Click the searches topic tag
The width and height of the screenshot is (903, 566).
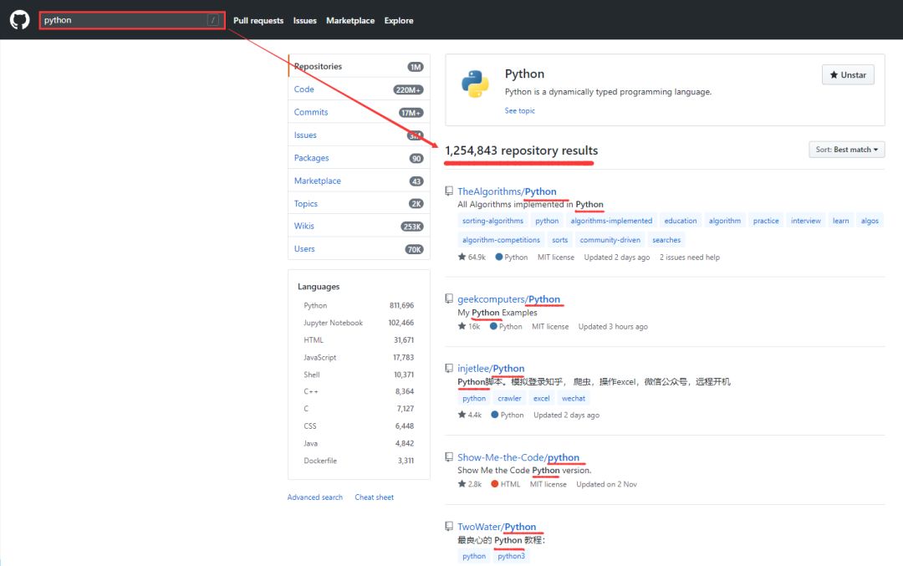coord(666,240)
